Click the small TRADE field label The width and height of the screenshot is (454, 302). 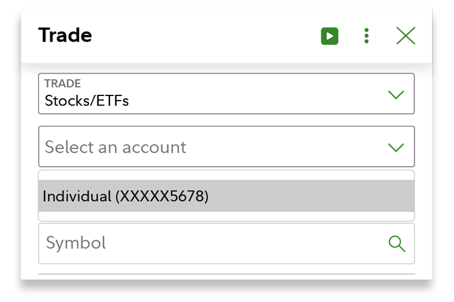coord(62,84)
